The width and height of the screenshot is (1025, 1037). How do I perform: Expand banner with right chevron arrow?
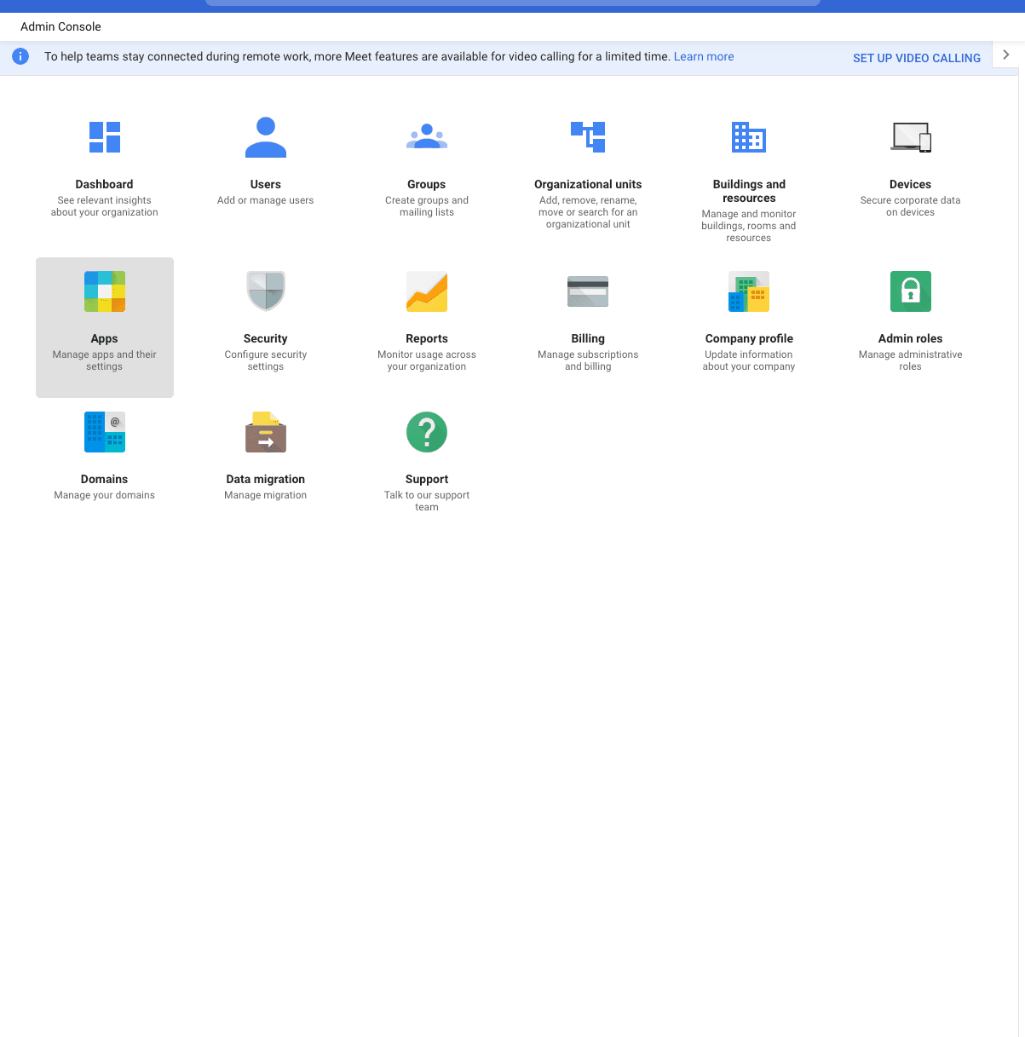pos(1006,55)
